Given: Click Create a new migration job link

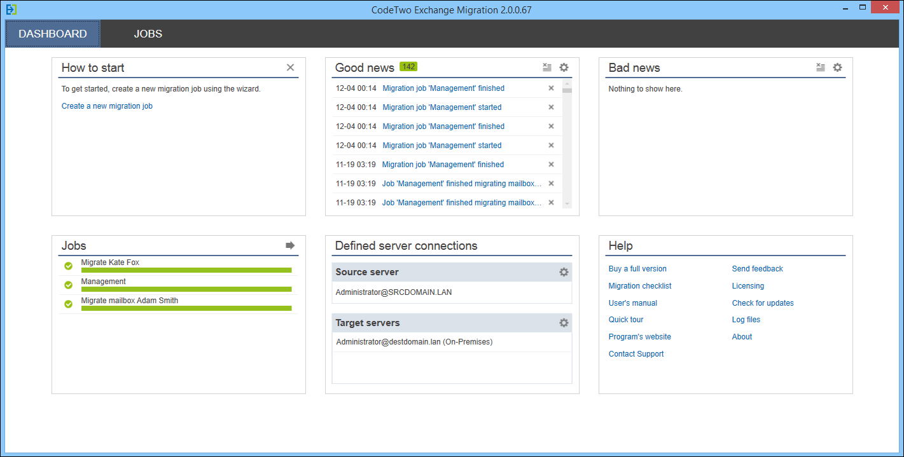Looking at the screenshot, I should pos(107,106).
